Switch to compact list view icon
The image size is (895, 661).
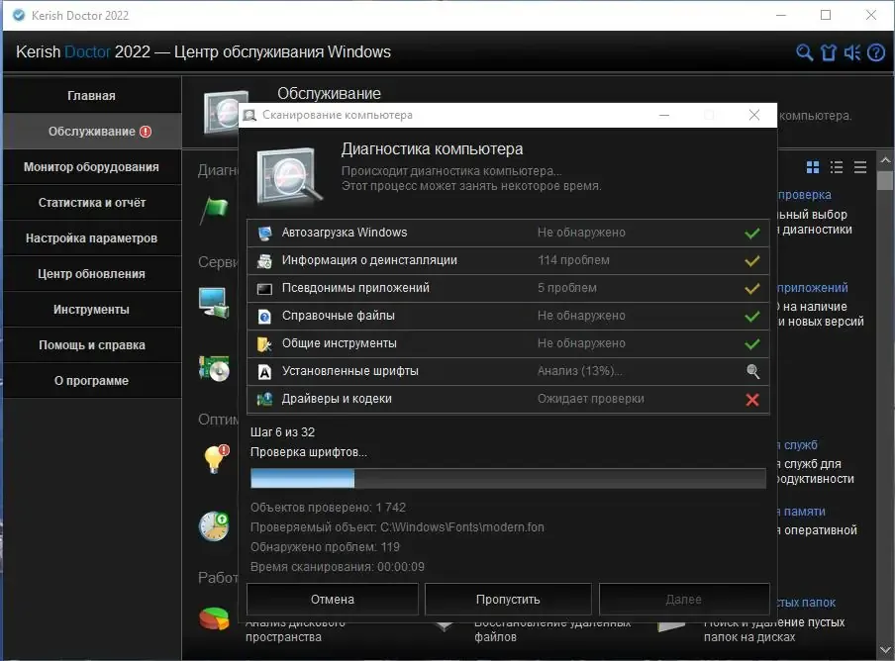click(860, 167)
